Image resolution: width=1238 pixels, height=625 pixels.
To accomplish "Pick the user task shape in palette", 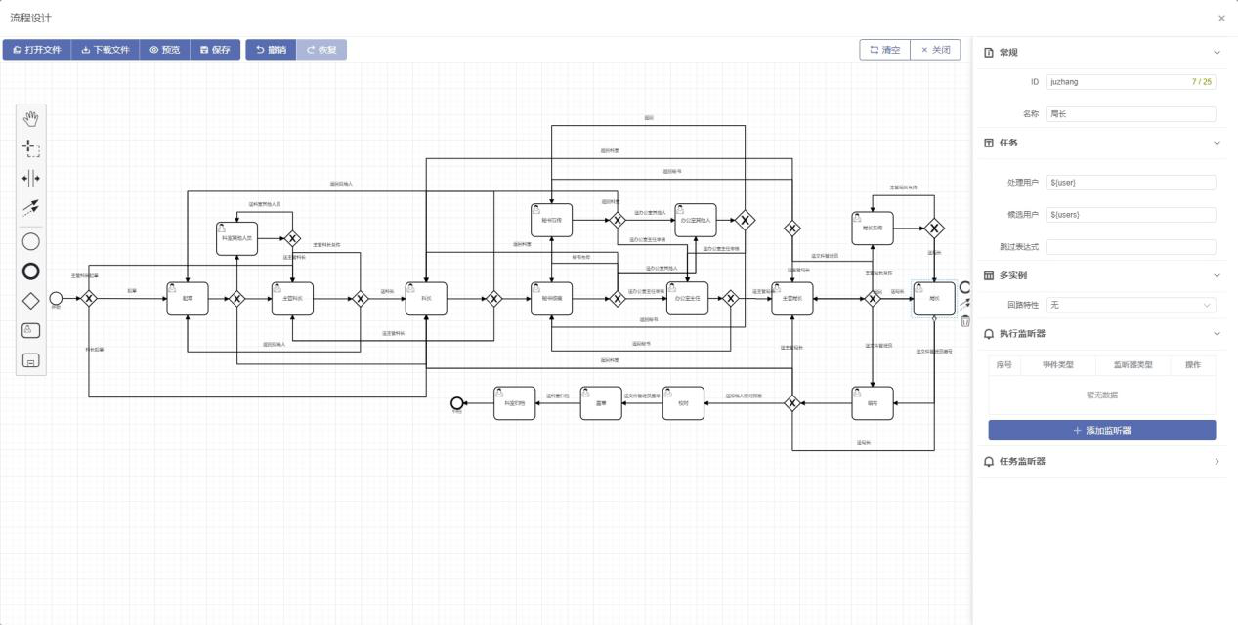I will tap(31, 331).
